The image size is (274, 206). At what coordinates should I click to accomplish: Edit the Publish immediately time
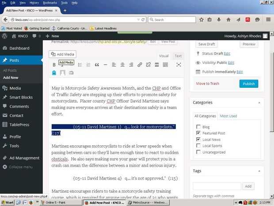point(240,72)
